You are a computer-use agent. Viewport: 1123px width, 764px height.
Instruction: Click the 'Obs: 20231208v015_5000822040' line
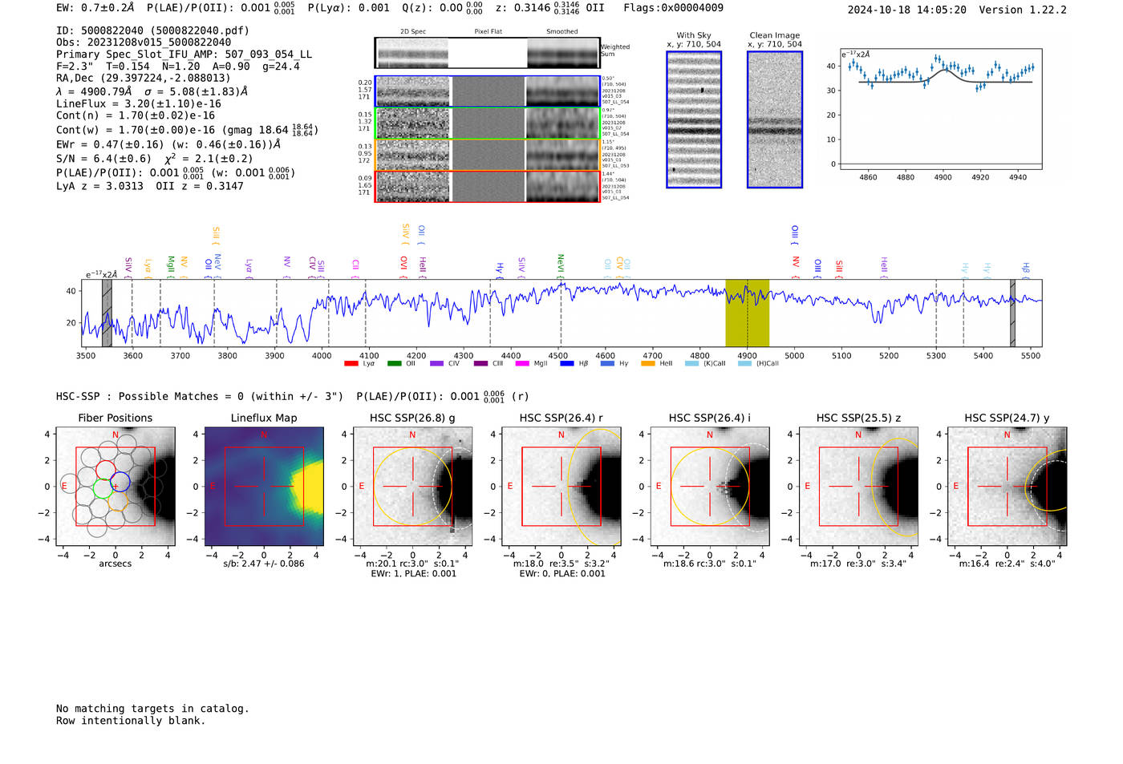pyautogui.click(x=144, y=42)
